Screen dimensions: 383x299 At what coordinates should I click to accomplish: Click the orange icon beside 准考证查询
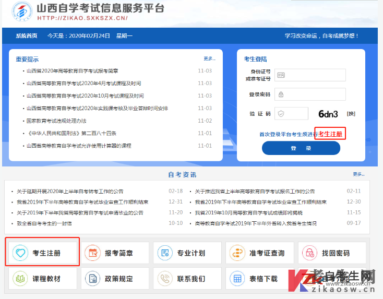237,253
